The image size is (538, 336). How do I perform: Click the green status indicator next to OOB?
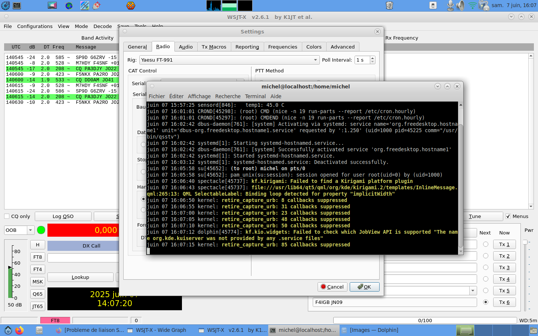(41, 230)
